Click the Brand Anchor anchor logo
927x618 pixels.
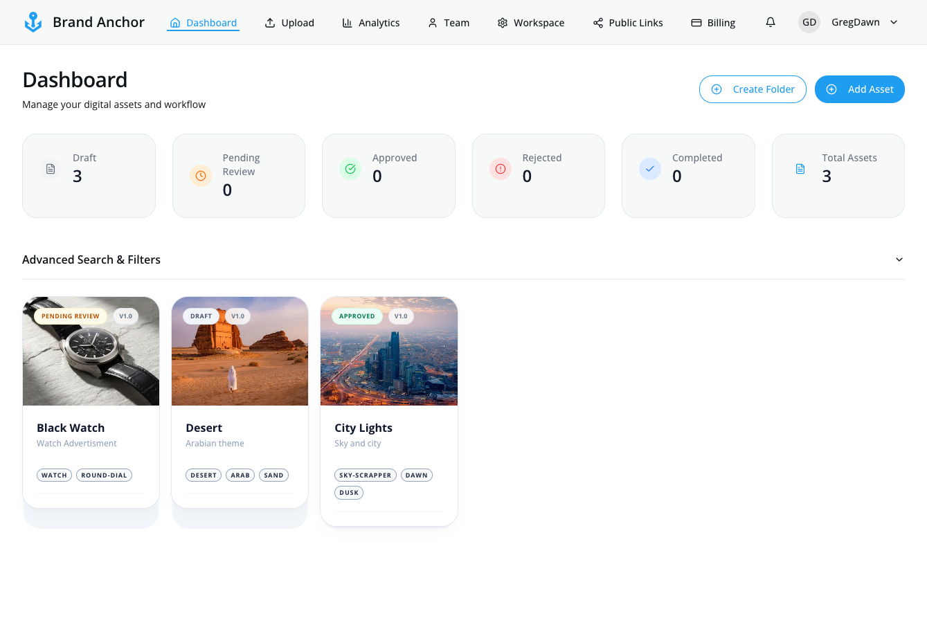[33, 22]
